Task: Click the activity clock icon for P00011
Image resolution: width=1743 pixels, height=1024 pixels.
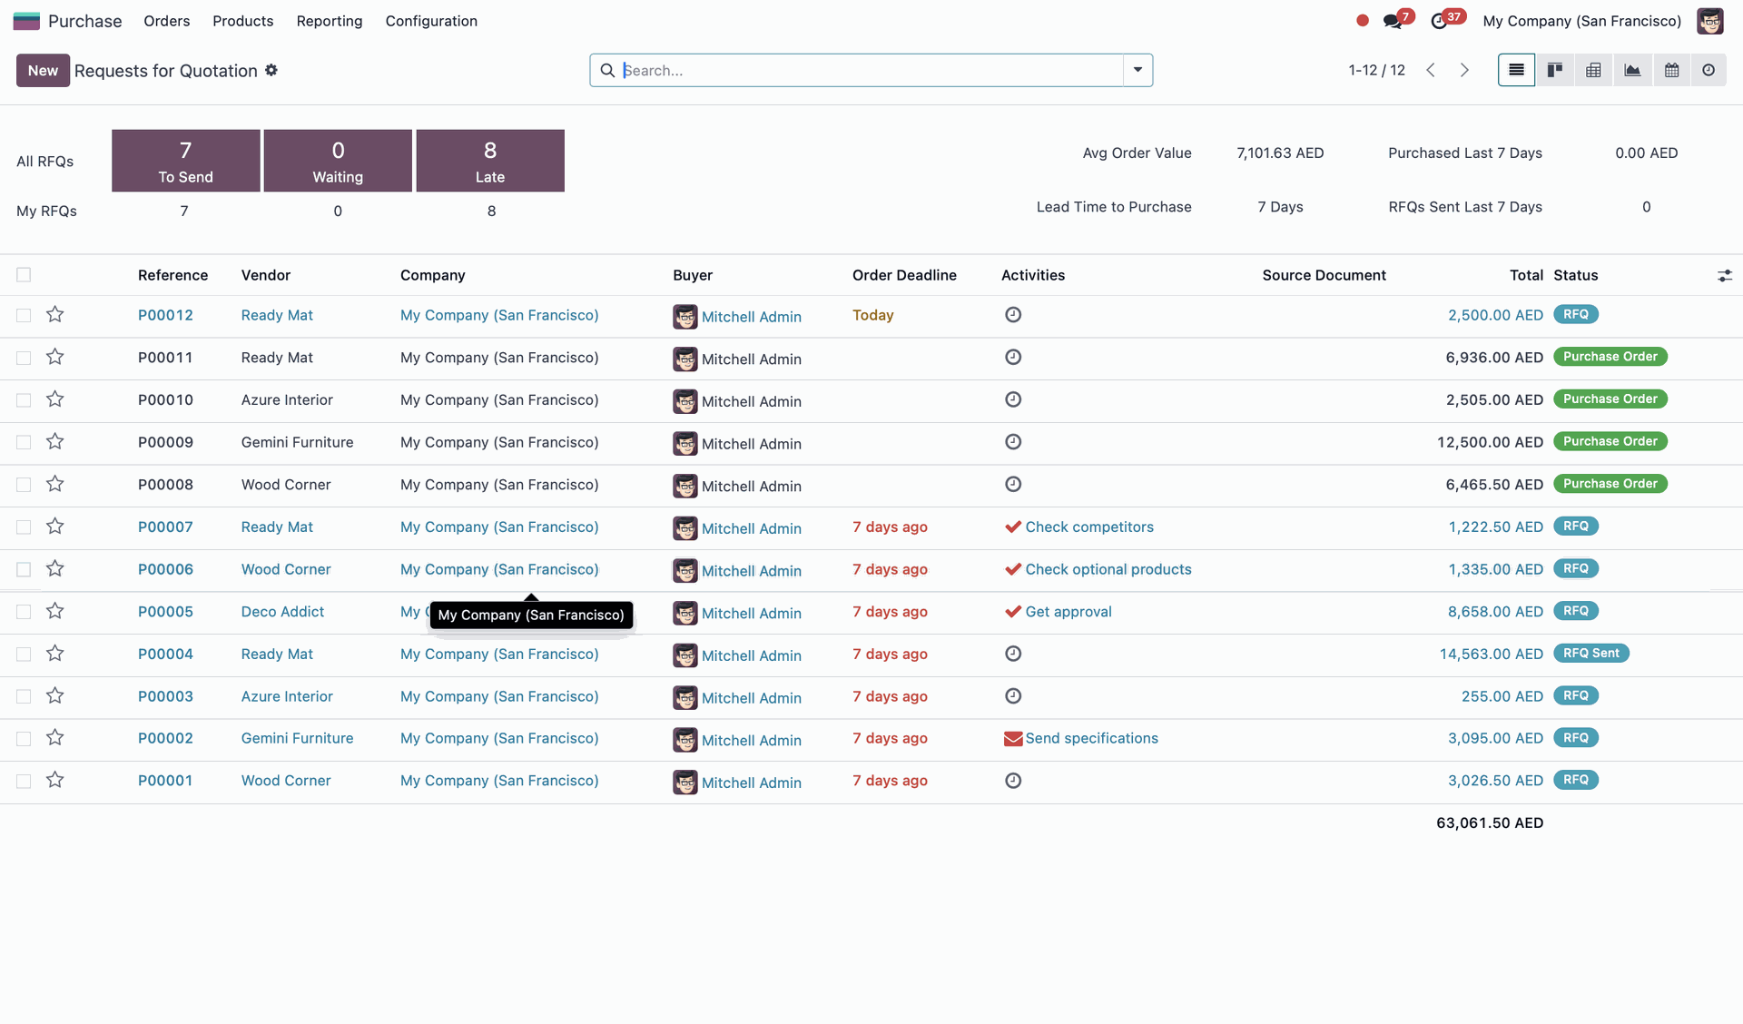Action: pos(1013,358)
